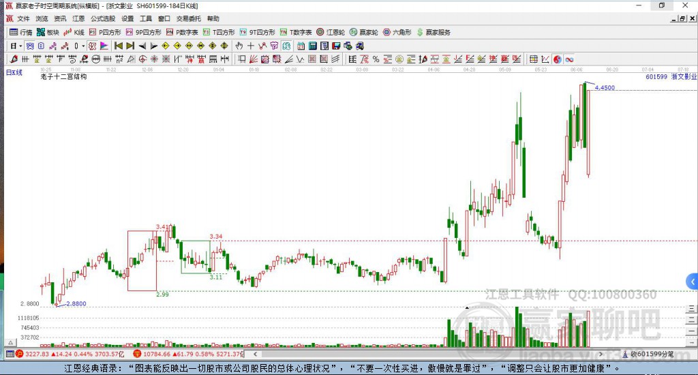698x375 pixels.
Task: Open the 工具 menu
Action: point(146,18)
